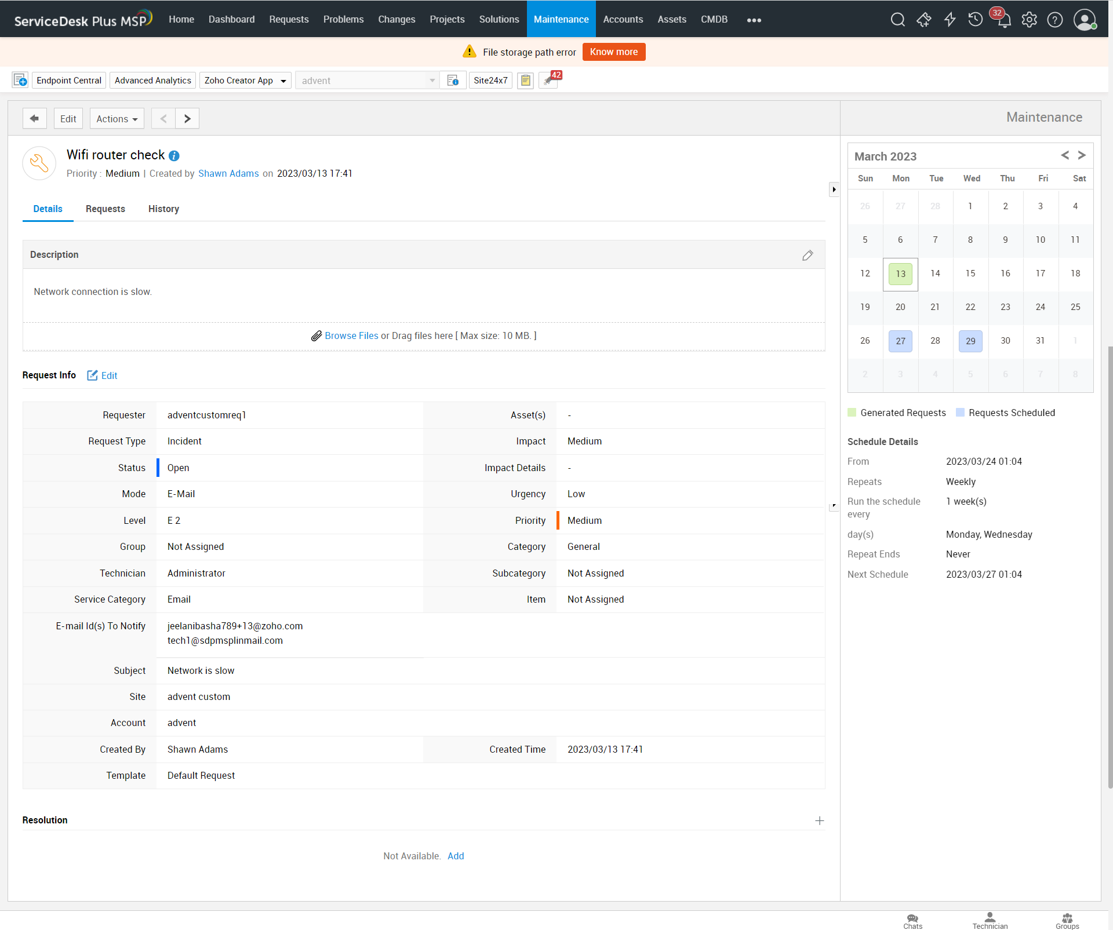Go to next month in calendar
The image size is (1113, 930).
click(1082, 155)
